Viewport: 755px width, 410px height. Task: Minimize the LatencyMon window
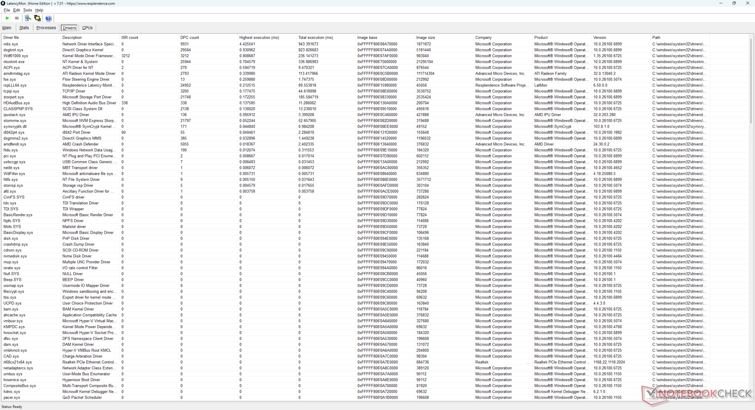[x=720, y=3]
